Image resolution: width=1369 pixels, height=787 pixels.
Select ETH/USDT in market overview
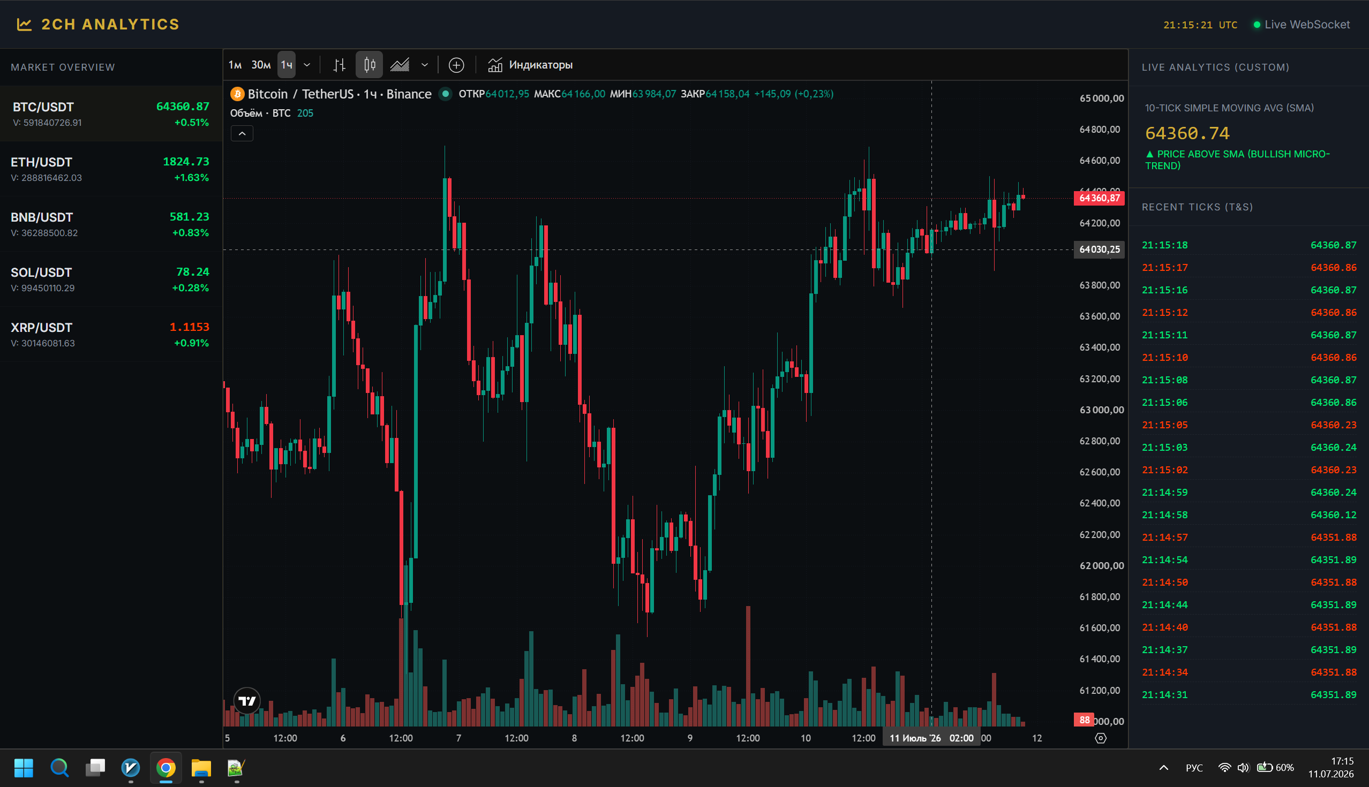[x=111, y=169]
